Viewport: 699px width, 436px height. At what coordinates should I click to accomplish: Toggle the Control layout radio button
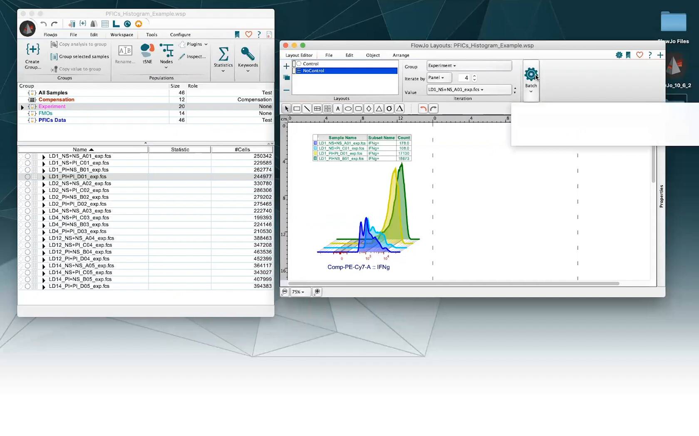pyautogui.click(x=299, y=64)
